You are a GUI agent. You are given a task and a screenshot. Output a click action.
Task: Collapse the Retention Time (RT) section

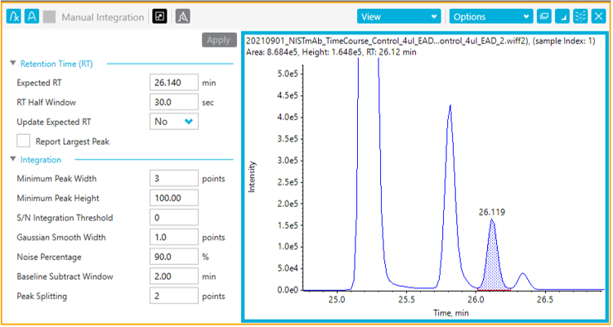coord(13,63)
